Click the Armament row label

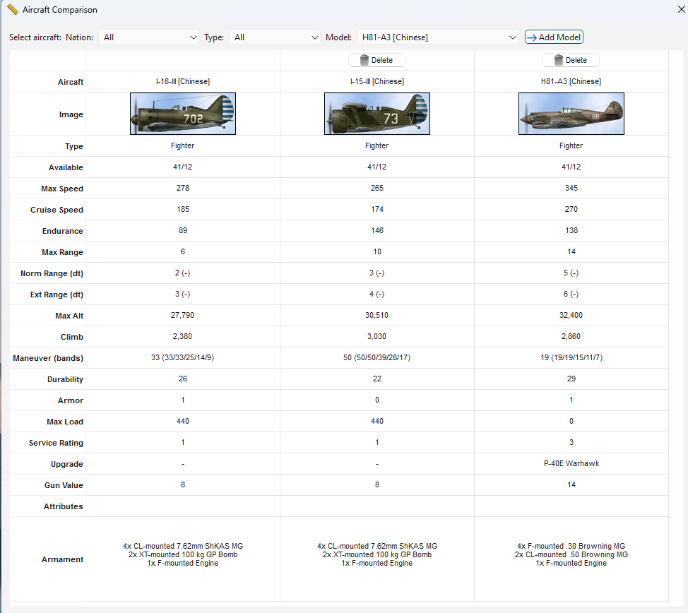[62, 559]
